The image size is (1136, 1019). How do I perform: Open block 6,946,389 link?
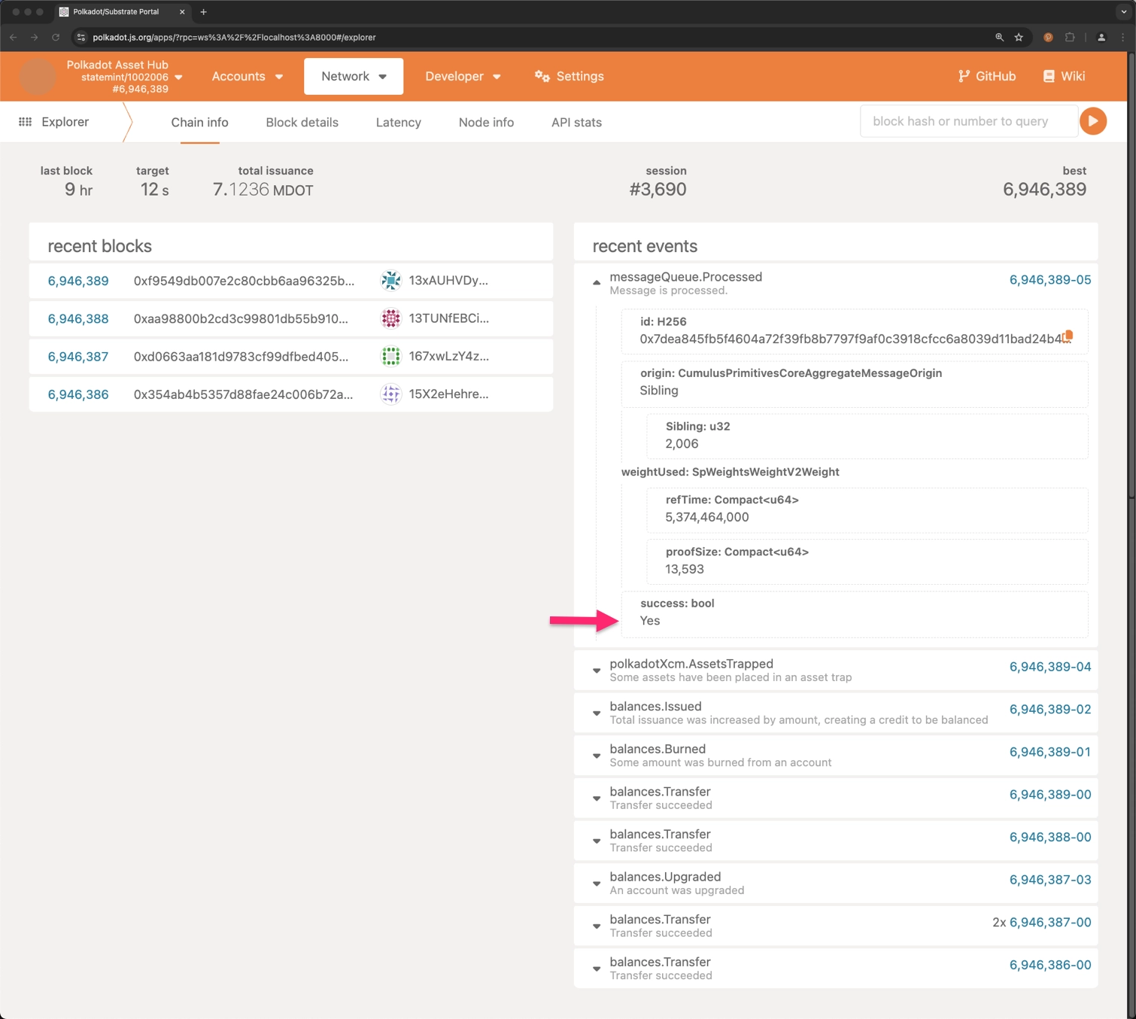coord(78,281)
